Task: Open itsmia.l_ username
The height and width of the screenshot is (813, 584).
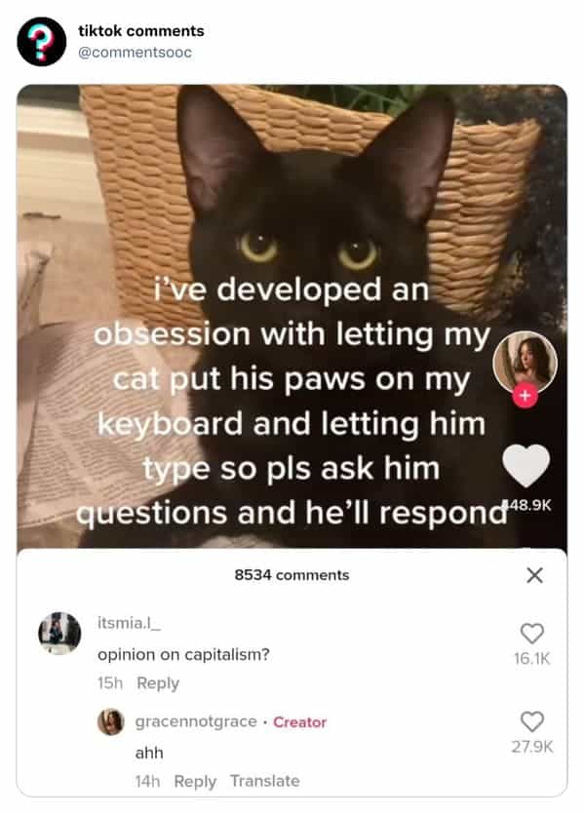Action: coord(129,623)
